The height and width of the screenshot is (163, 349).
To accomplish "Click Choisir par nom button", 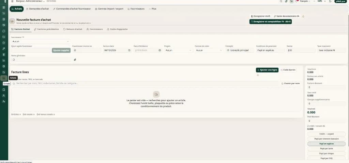I will (x=290, y=83).
